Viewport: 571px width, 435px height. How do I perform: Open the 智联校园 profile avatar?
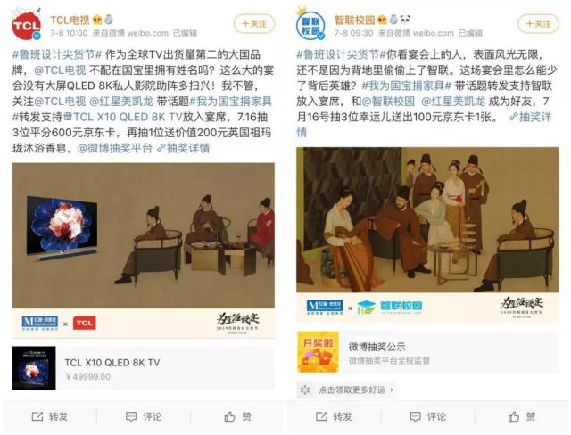click(x=310, y=25)
